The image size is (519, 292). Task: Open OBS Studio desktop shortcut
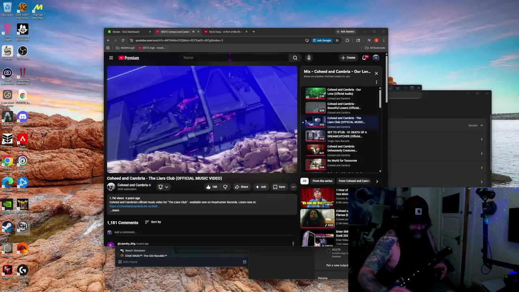pos(22,52)
